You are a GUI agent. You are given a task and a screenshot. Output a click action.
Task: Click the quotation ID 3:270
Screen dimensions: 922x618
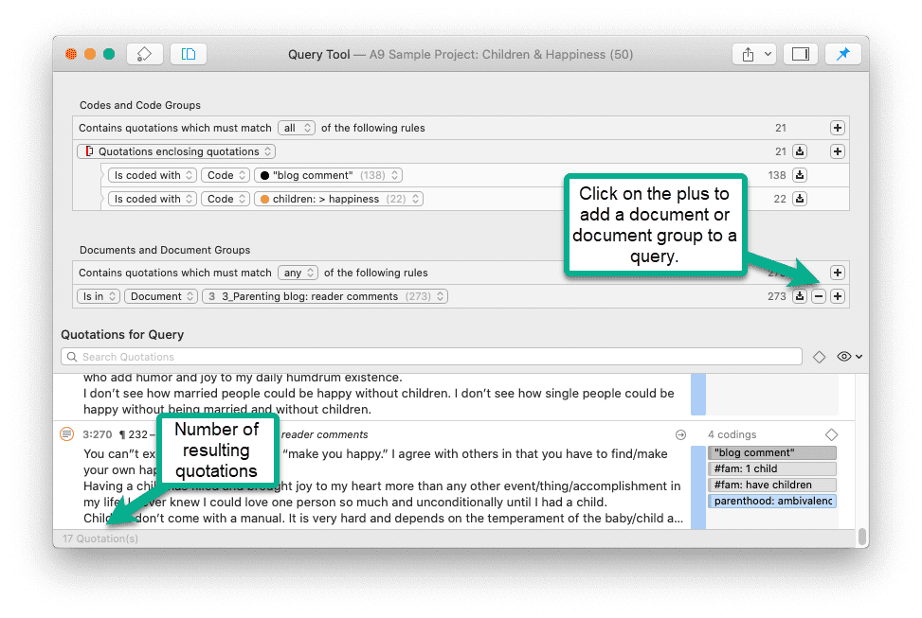97,434
